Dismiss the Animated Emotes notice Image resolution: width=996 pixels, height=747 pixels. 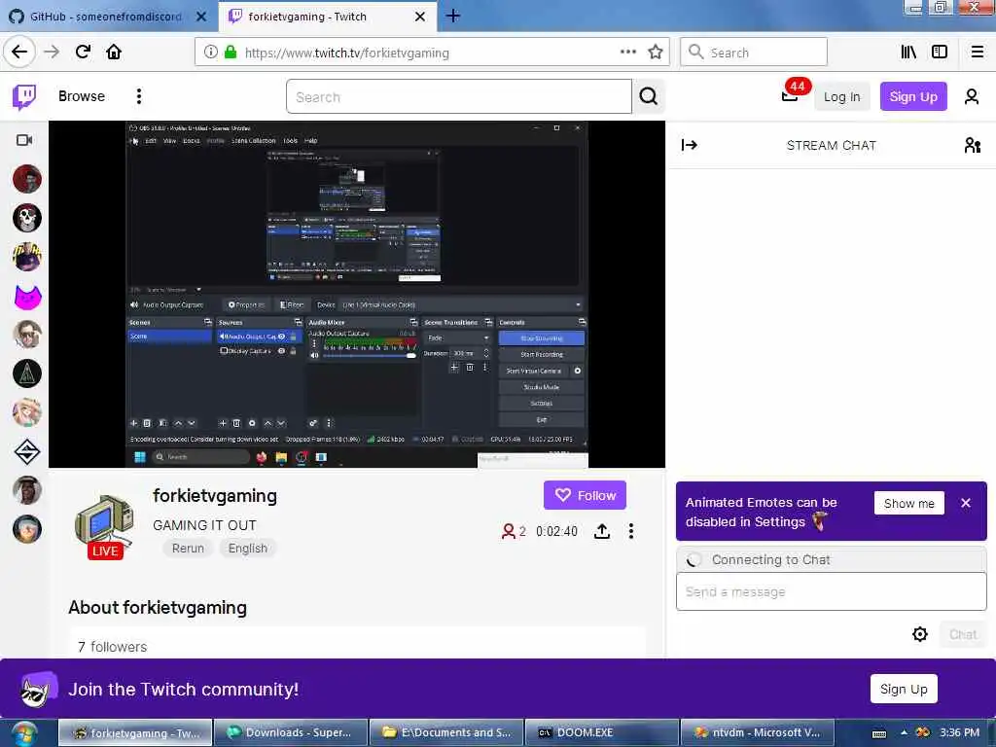tap(966, 503)
